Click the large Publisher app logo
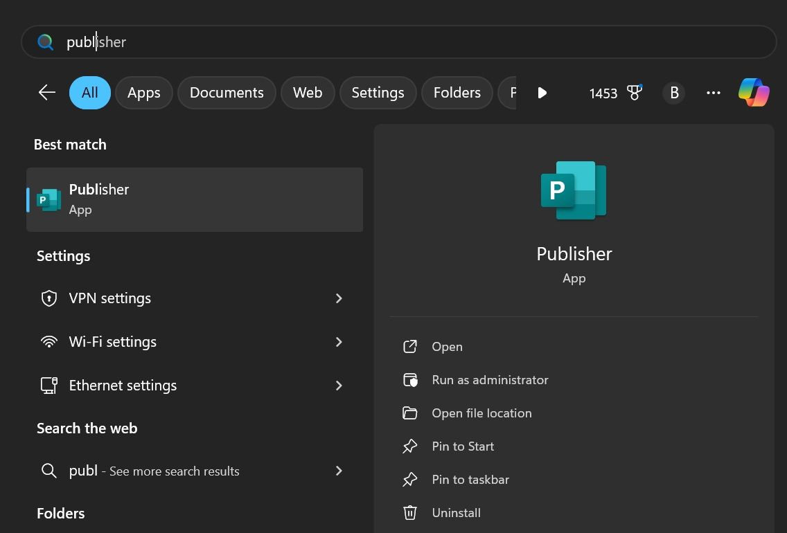 [574, 190]
